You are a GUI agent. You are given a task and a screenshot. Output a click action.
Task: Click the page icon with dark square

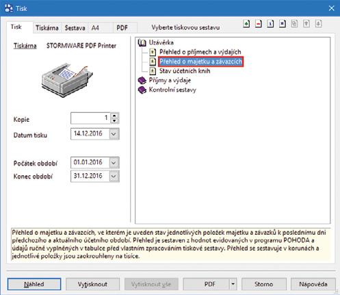click(x=283, y=24)
